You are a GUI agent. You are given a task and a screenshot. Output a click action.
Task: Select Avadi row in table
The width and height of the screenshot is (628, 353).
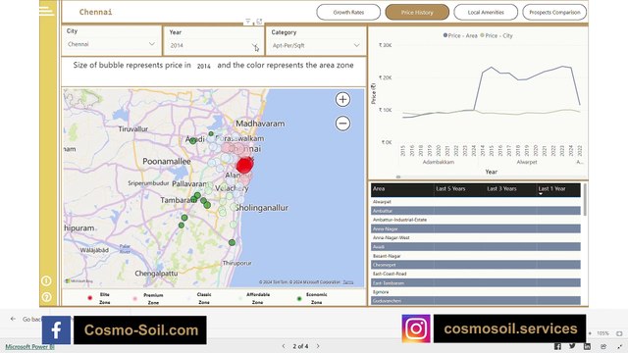click(x=475, y=246)
